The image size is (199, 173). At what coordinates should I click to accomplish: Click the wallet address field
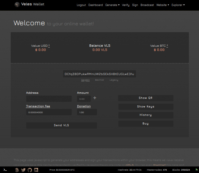click(99, 74)
